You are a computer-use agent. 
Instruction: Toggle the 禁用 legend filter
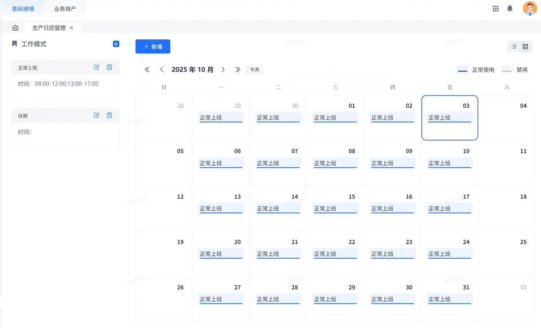514,70
